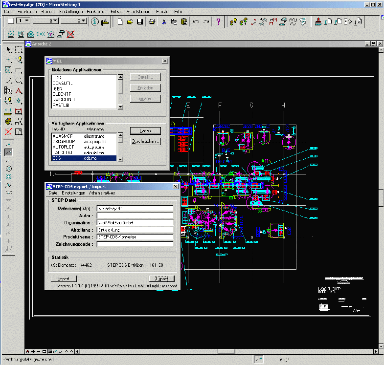Viewport: 384px width, 365px height.
Task: Click the printer icon
Action: (x=152, y=21)
